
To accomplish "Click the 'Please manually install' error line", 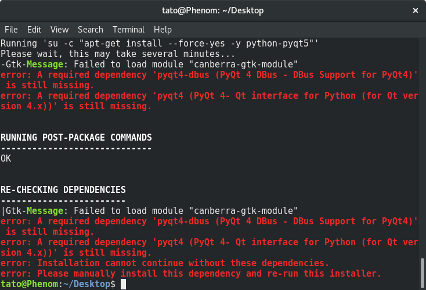I will tap(191, 273).
